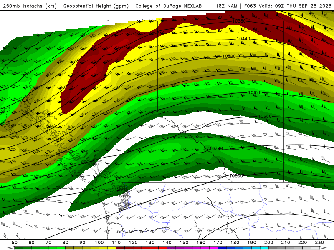Click the 140 label on the color bar

point(167,242)
